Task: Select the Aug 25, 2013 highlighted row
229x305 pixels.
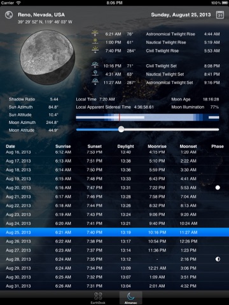Action: click(x=114, y=233)
